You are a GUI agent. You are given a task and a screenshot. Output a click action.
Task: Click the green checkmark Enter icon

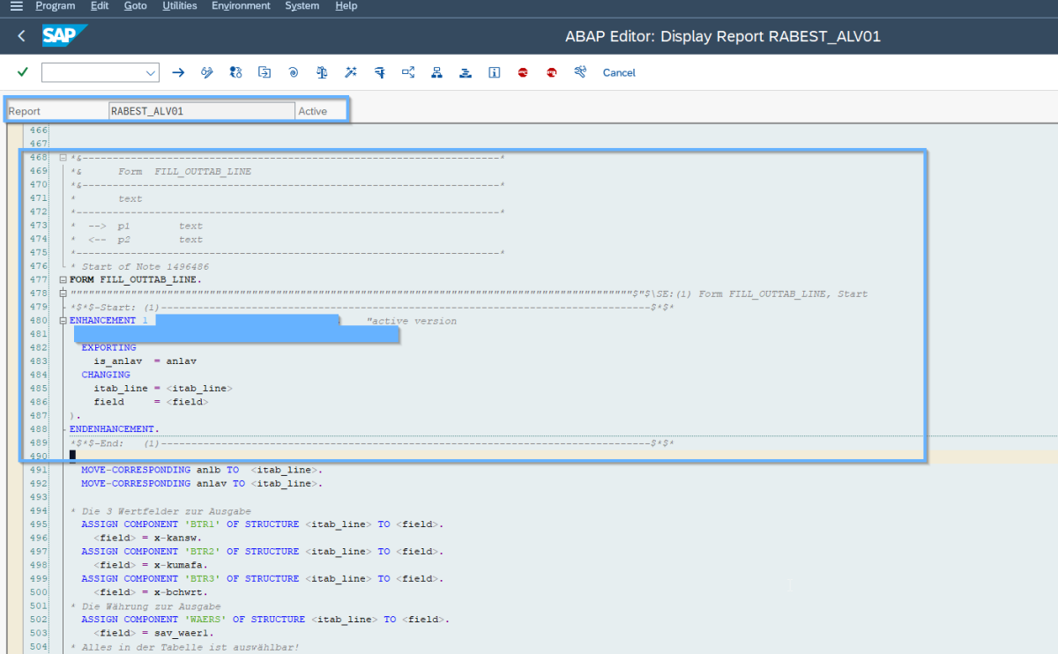coord(22,72)
